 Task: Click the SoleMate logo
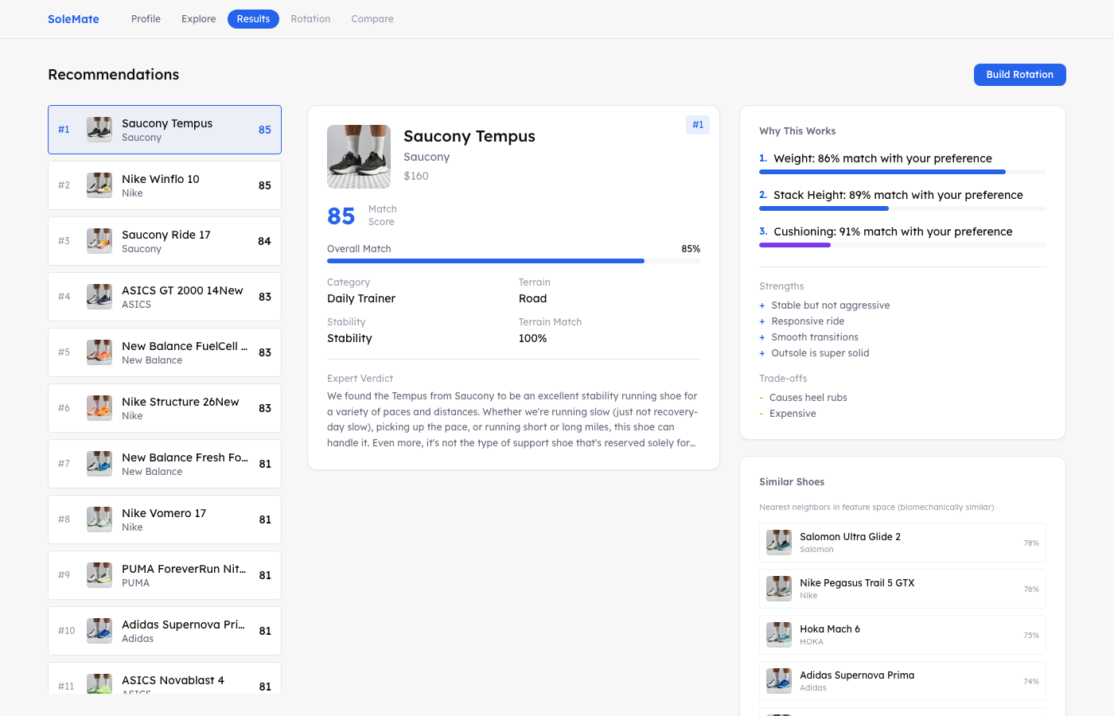tap(73, 18)
